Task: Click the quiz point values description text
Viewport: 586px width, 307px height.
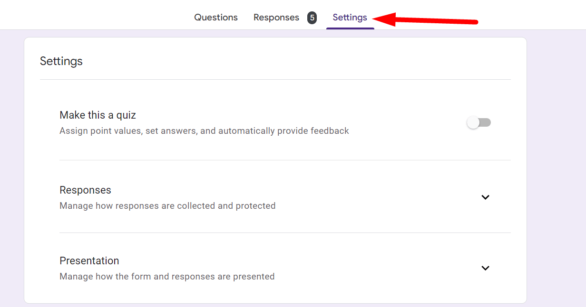Action: [204, 130]
